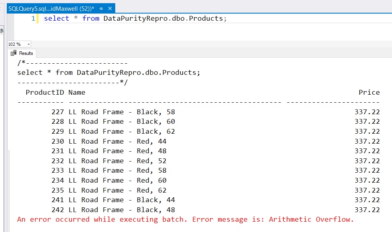Switch to the Results tab

tap(22, 53)
